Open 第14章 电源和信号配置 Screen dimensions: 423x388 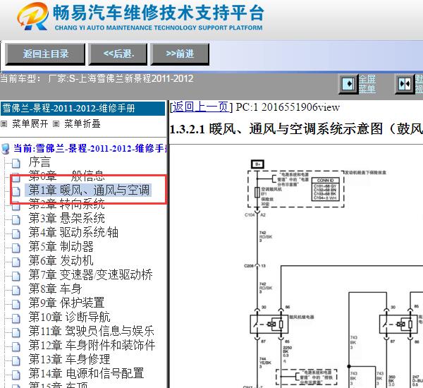click(x=86, y=373)
